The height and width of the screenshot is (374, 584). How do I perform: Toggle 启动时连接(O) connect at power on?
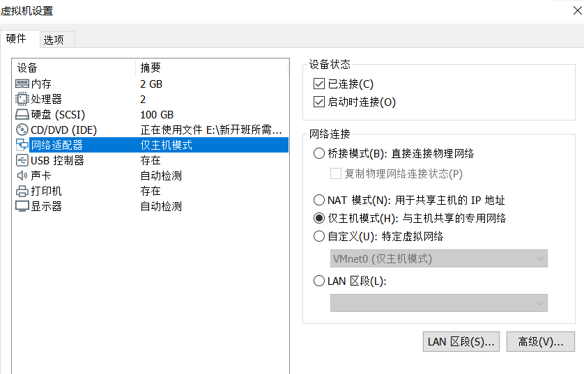point(320,102)
